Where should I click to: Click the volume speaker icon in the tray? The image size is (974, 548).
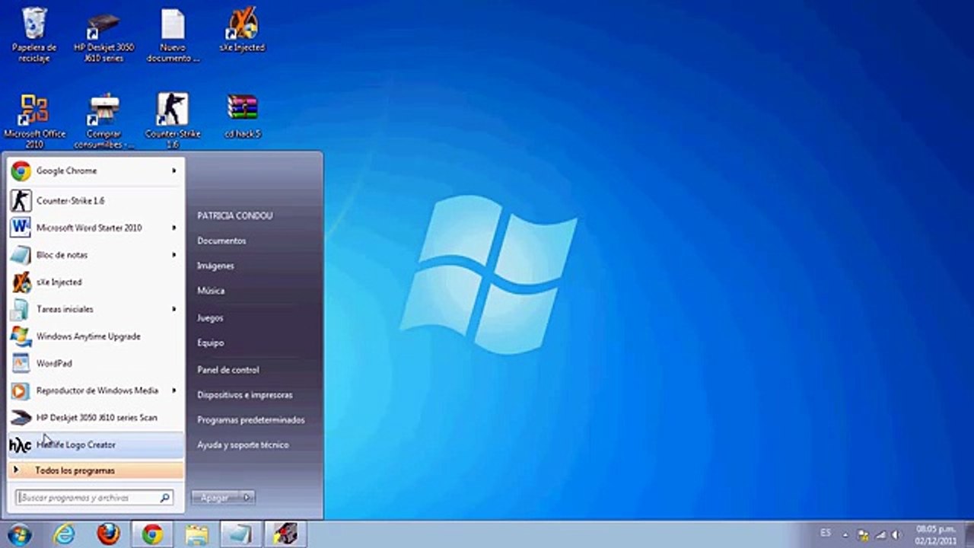click(896, 535)
